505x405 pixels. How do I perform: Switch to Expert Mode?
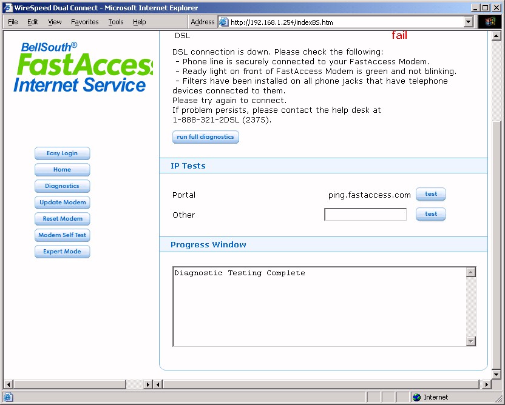pos(62,252)
